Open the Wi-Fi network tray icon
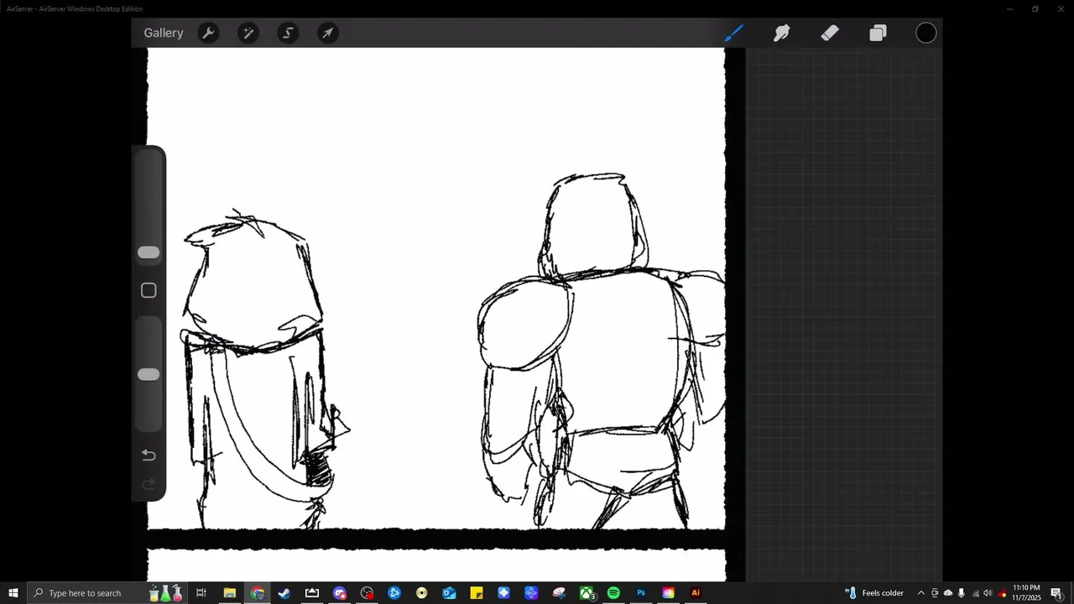 coord(975,593)
